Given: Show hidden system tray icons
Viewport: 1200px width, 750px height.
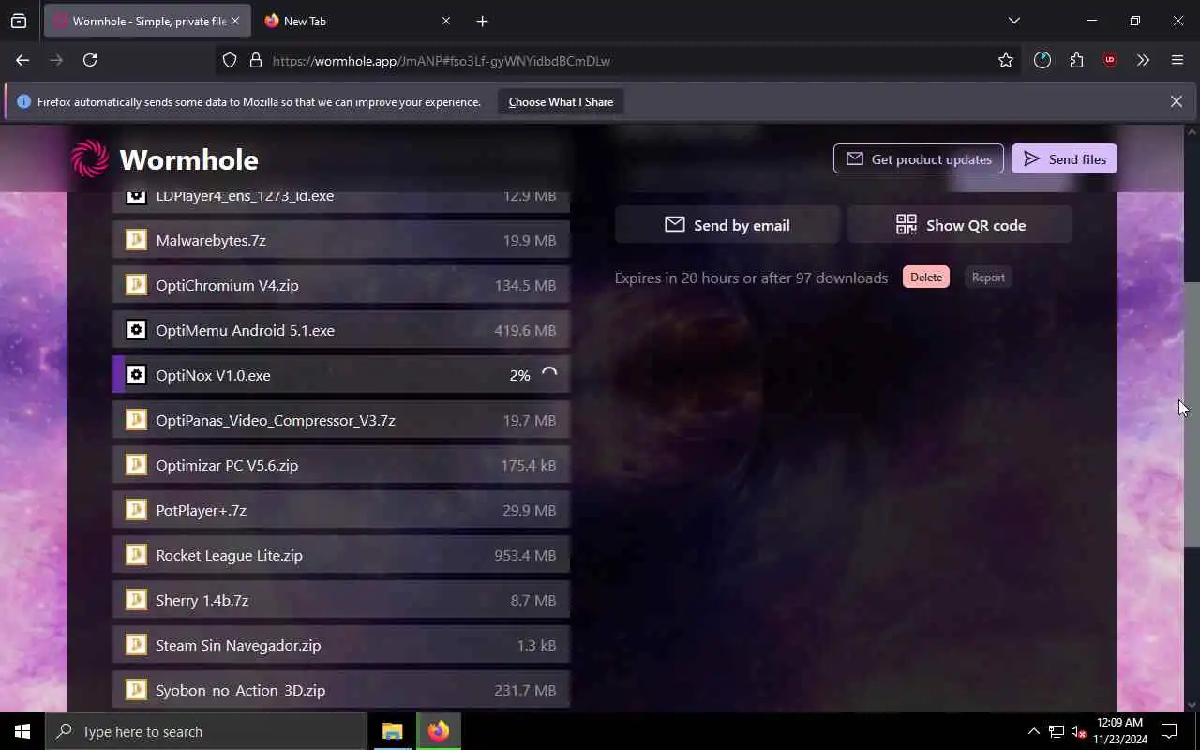Looking at the screenshot, I should [x=1033, y=731].
